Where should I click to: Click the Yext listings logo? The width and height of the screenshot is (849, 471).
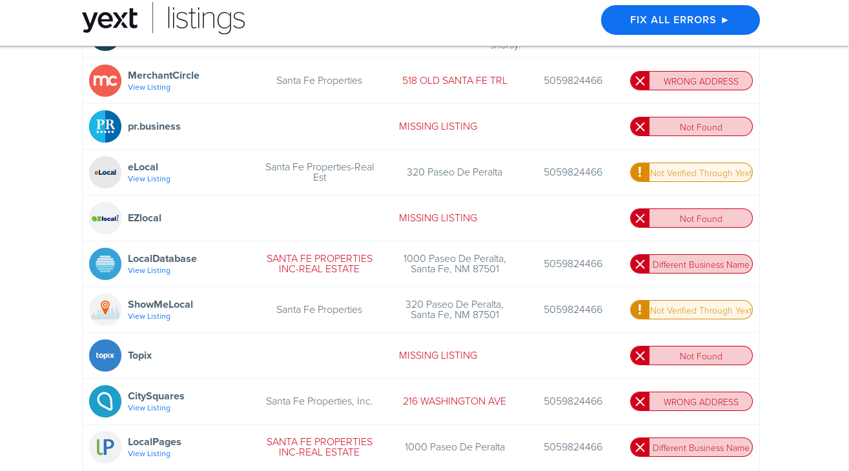click(x=163, y=19)
